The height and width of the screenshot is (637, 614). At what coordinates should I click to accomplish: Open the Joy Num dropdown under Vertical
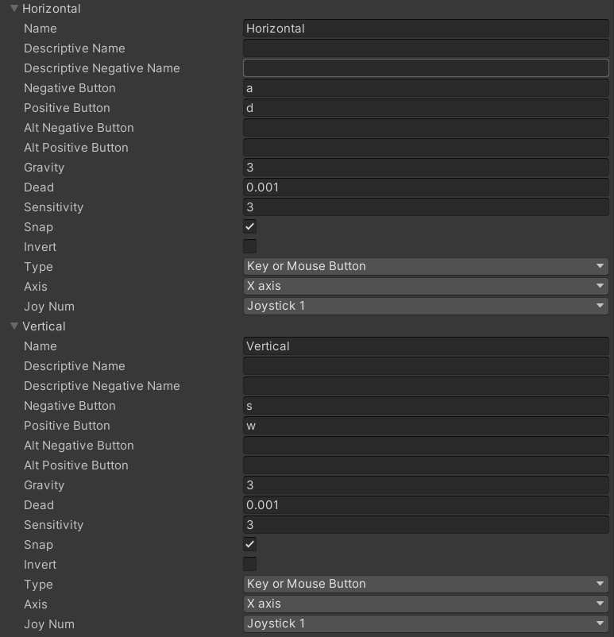point(426,623)
